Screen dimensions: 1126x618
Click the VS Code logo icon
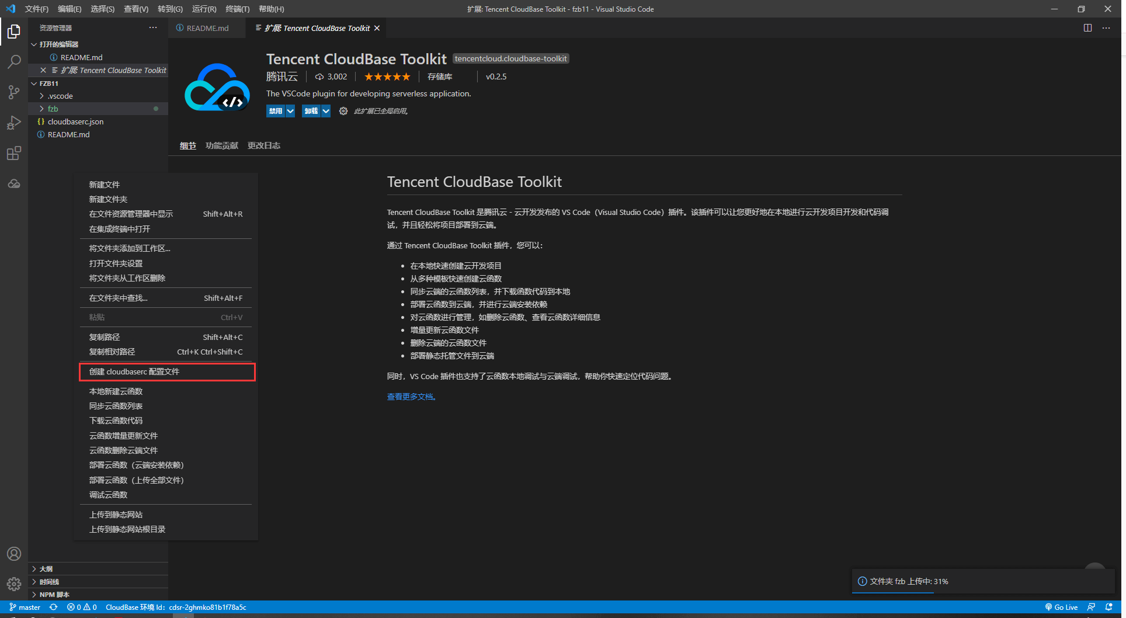coord(11,9)
